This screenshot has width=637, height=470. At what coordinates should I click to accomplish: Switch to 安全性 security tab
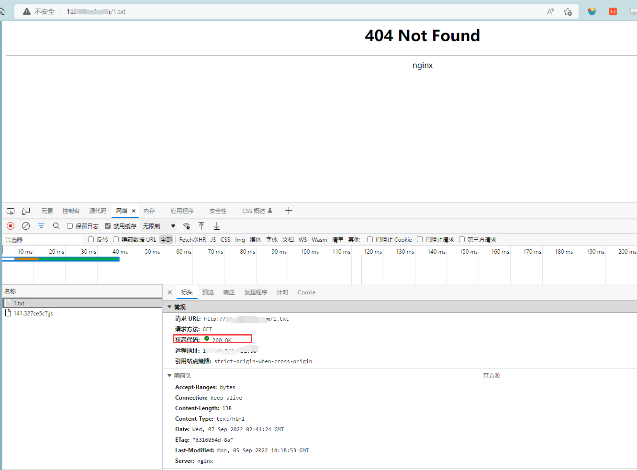pos(218,211)
